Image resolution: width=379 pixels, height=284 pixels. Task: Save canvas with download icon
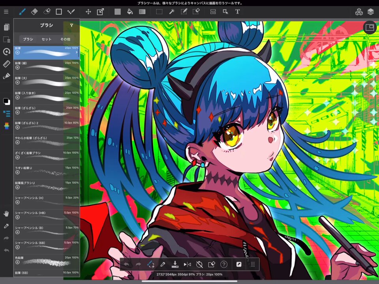tap(175, 264)
